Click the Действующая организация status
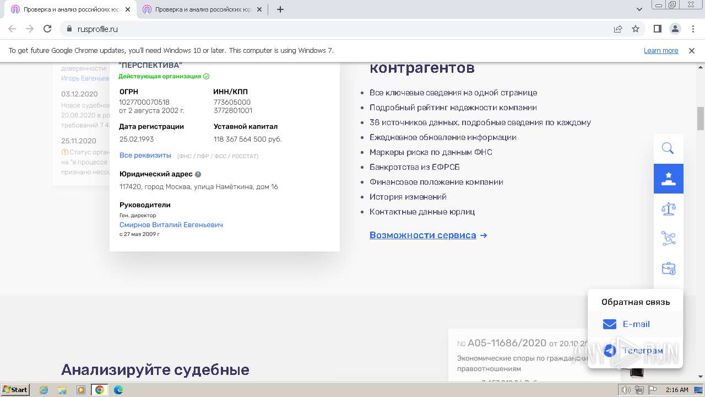 pyautogui.click(x=164, y=77)
